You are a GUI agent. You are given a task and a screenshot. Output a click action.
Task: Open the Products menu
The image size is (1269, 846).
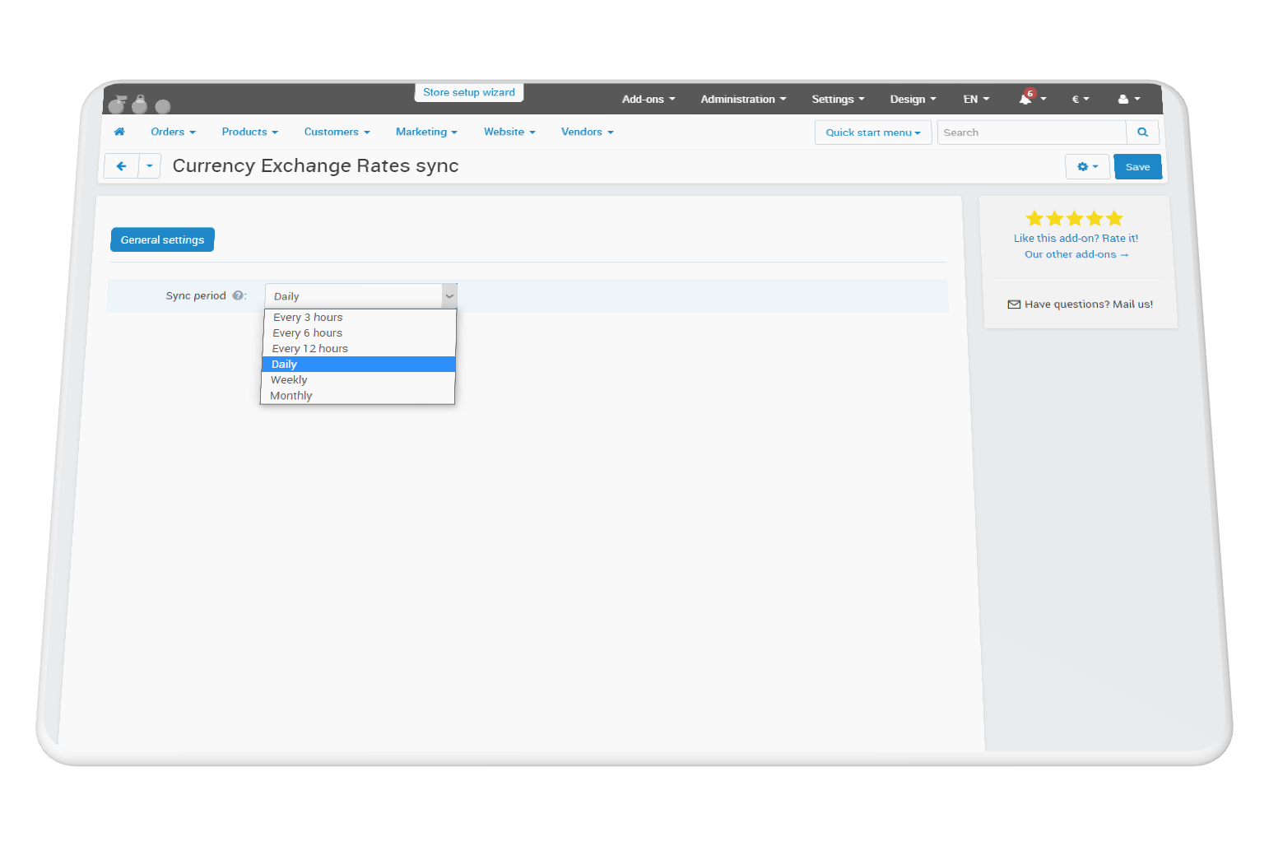[x=249, y=132]
